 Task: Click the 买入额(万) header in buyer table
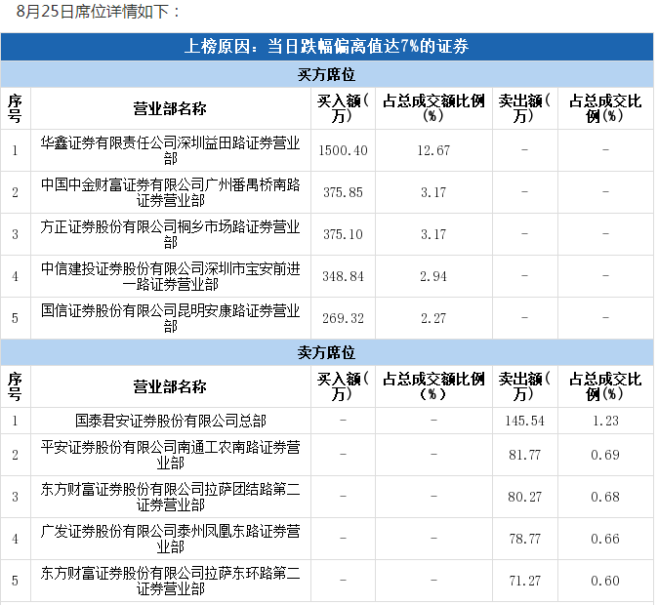pyautogui.click(x=343, y=108)
